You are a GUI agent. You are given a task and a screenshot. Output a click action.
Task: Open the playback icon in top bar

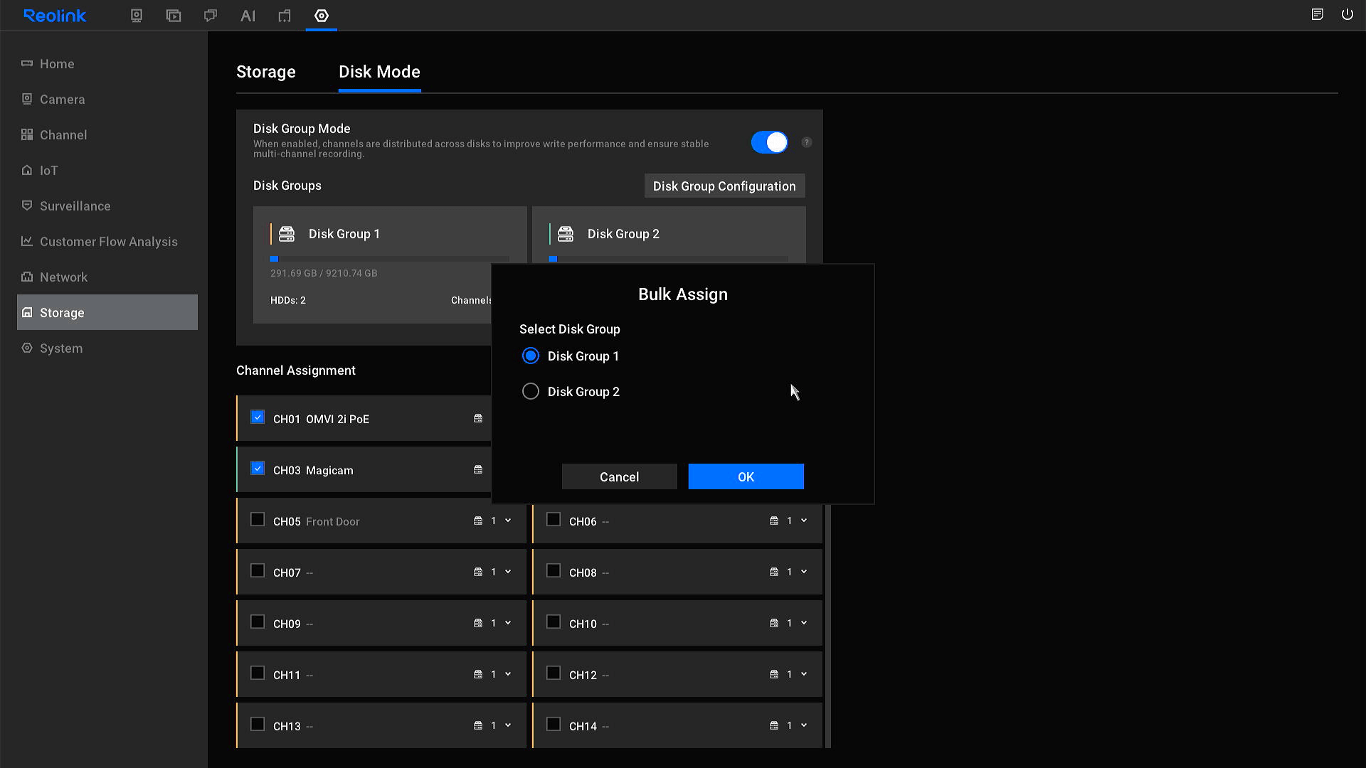click(x=174, y=16)
